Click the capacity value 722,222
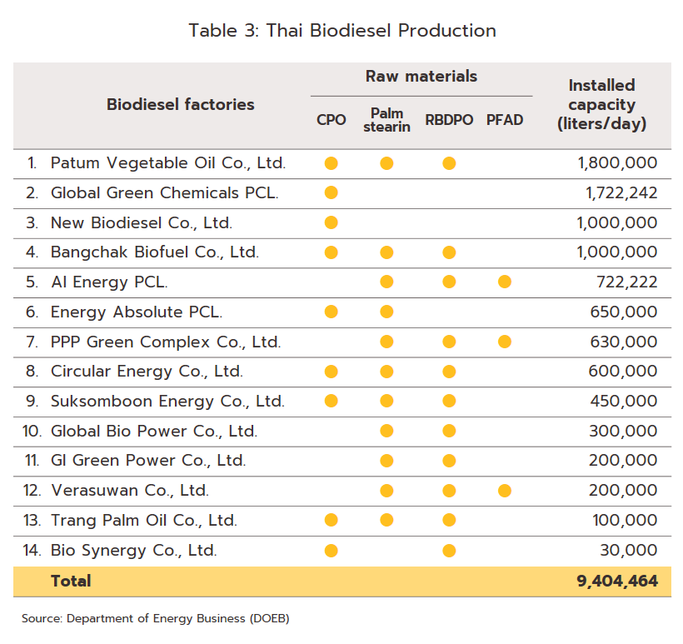Viewport: 683px width, 644px height. pos(627,282)
